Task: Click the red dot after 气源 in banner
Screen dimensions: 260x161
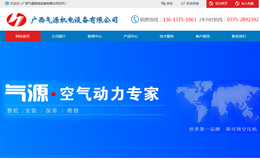Action: coord(53,94)
